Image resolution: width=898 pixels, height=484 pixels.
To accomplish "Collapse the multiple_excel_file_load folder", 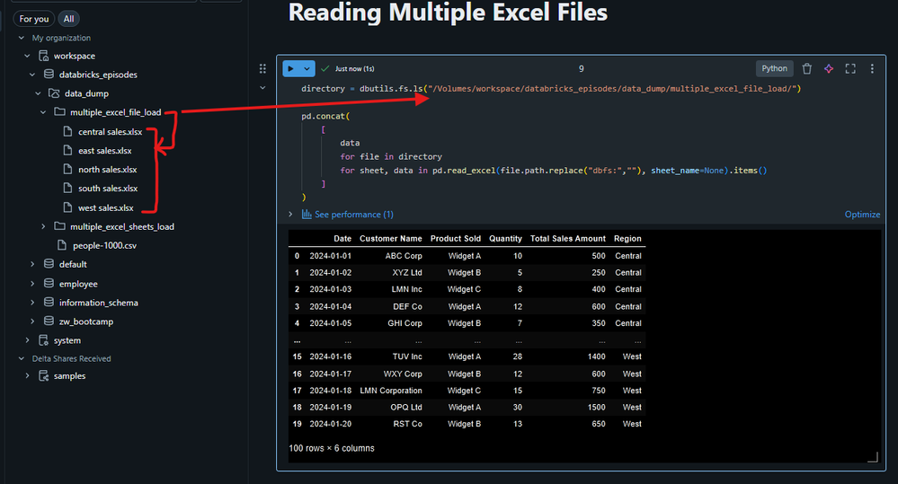I will [x=43, y=112].
